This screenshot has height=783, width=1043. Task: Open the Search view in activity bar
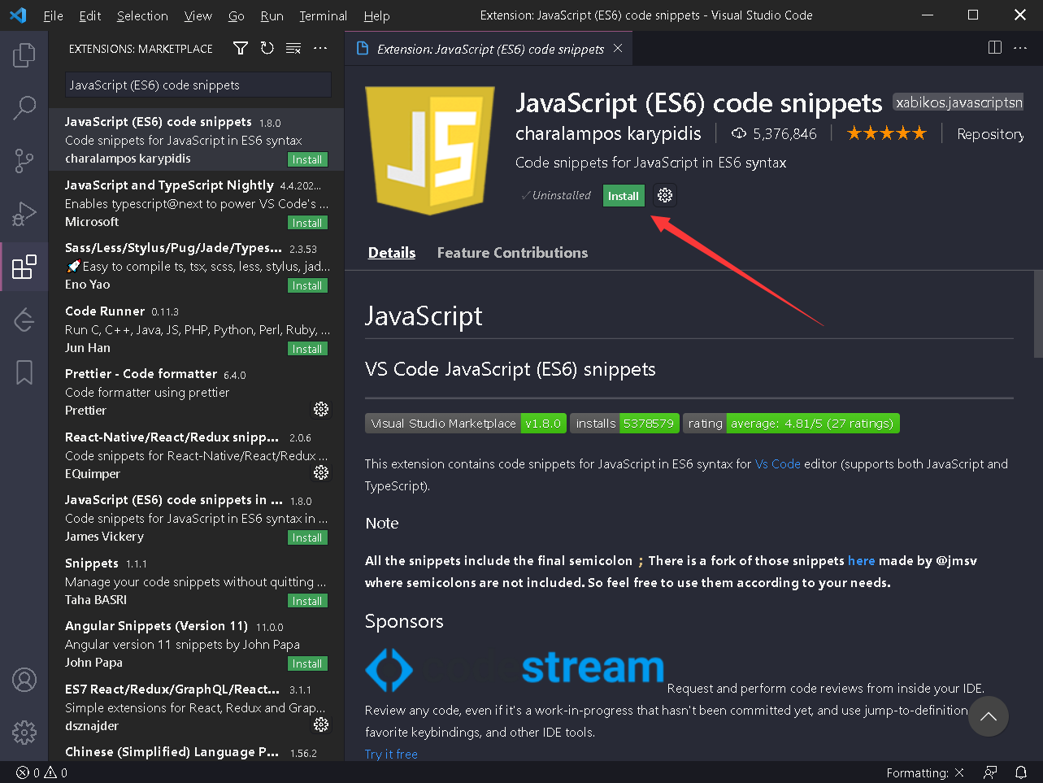click(x=24, y=107)
